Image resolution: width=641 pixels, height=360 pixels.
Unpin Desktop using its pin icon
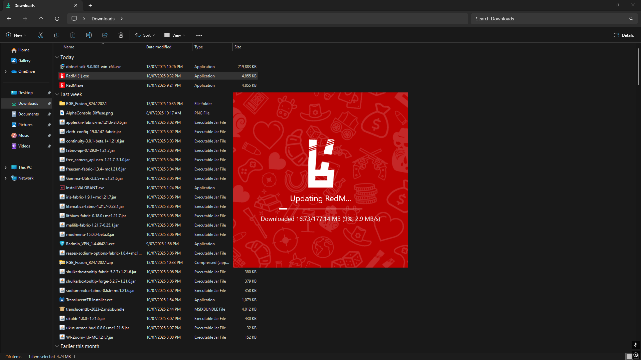click(49, 93)
